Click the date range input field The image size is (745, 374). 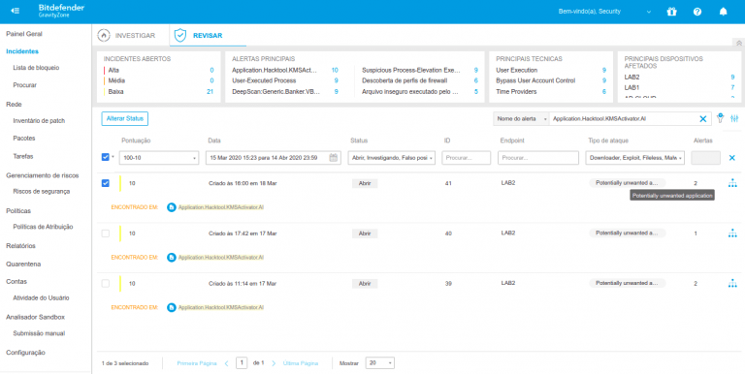274,158
